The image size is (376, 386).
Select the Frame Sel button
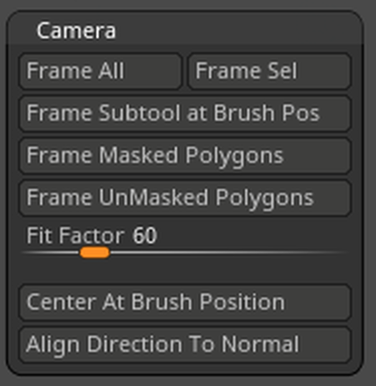(x=270, y=71)
